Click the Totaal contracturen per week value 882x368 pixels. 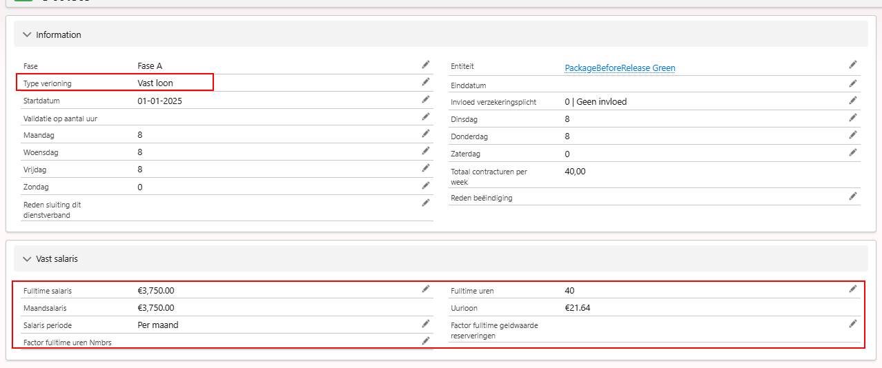(x=575, y=172)
